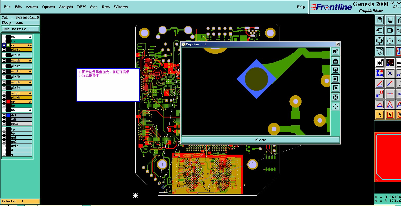
Task: Open the Step menu
Action: pyautogui.click(x=94, y=7)
